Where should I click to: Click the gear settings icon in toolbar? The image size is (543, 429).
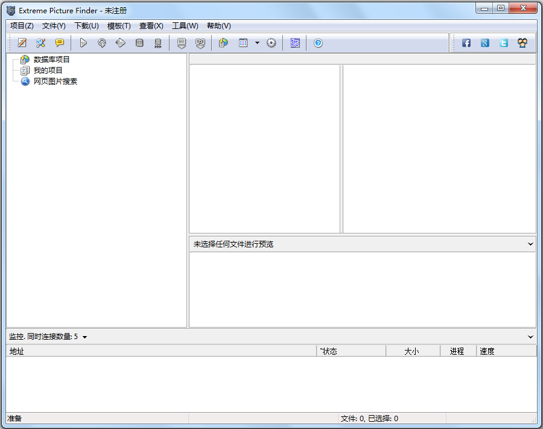(x=271, y=43)
